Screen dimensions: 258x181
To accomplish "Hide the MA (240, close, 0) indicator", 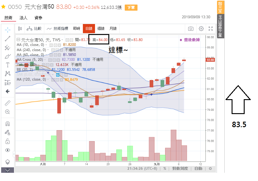I will [53, 50].
